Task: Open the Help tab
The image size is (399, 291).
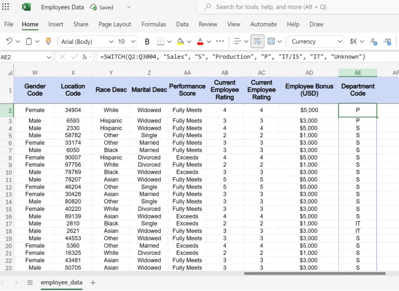Action: tap(293, 25)
